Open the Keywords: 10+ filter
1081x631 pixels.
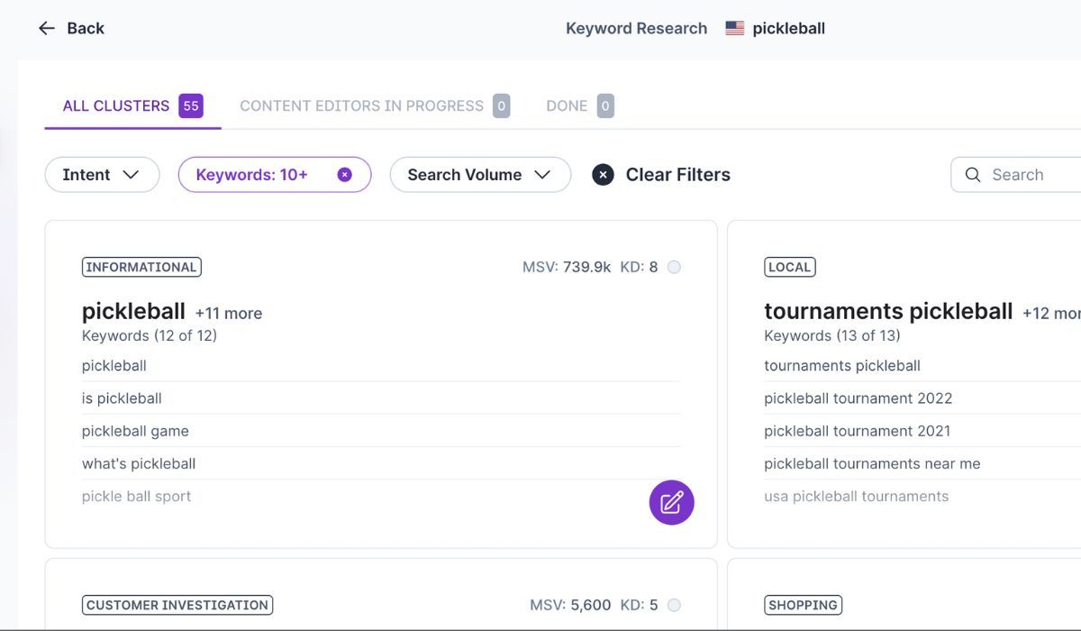pos(252,175)
